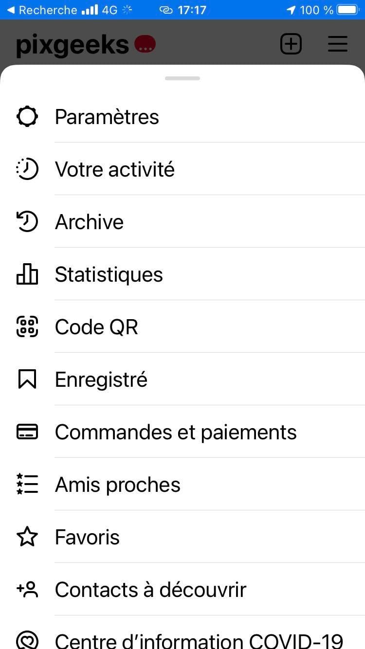Tap the Code QR icon

click(27, 327)
